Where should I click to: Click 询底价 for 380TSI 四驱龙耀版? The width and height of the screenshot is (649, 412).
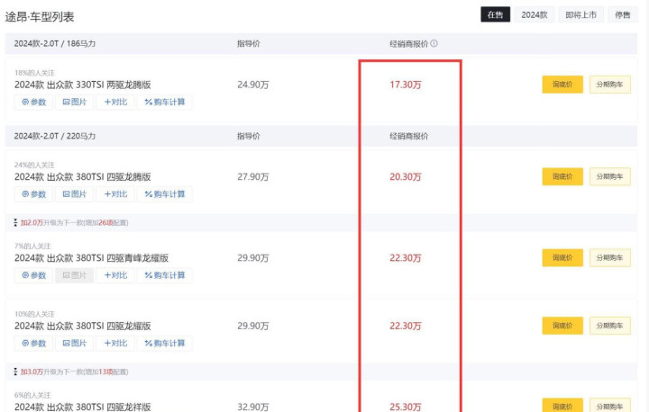[562, 326]
